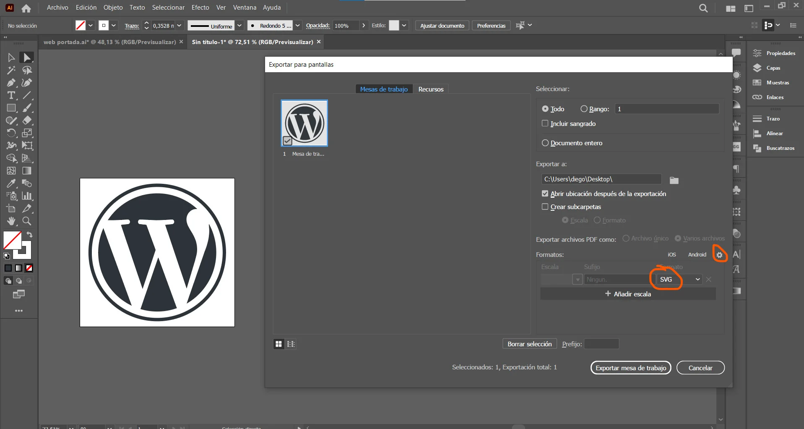The width and height of the screenshot is (804, 429).
Task: Click Exportar mesa de trabajo button
Action: click(631, 368)
